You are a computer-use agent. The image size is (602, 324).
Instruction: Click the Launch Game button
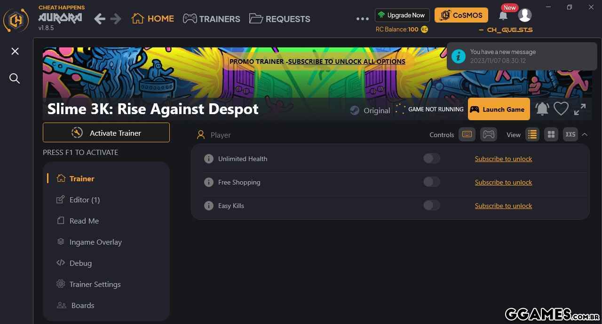point(499,109)
